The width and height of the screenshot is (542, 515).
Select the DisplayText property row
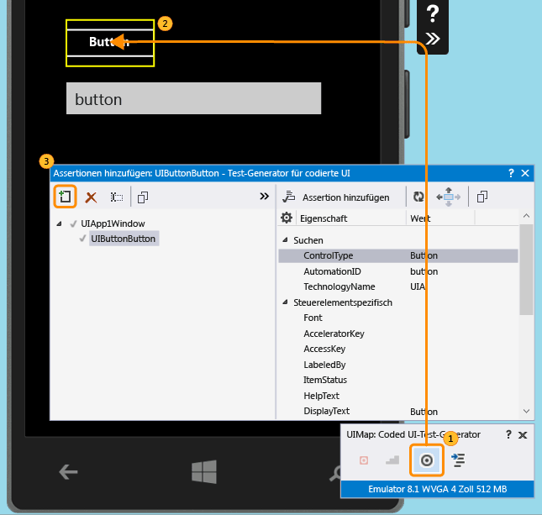pos(398,411)
